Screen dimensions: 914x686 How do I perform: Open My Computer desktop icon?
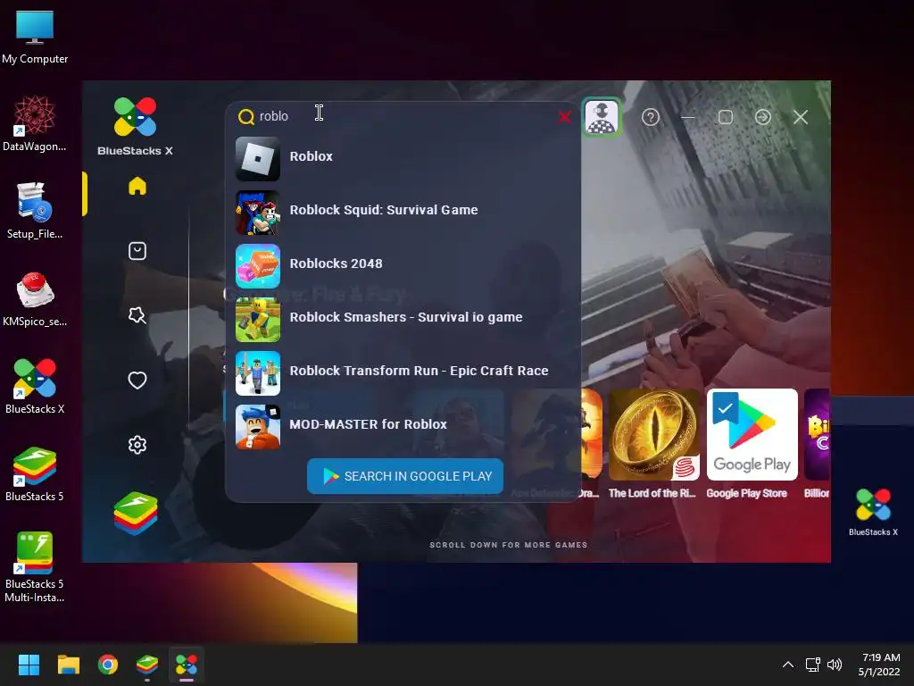(35, 37)
